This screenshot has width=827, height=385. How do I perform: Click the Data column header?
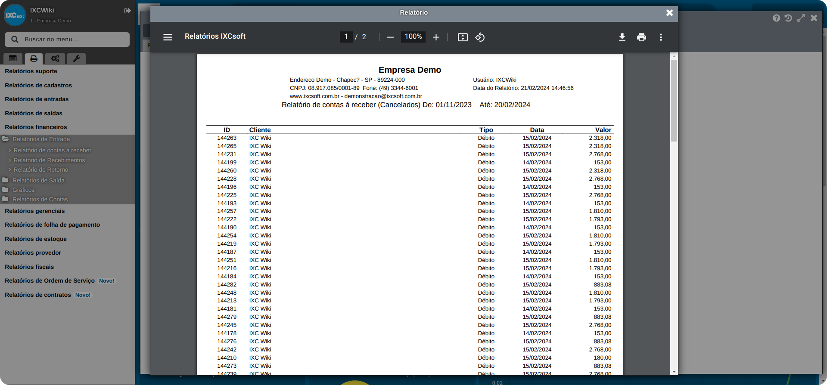pyautogui.click(x=537, y=130)
